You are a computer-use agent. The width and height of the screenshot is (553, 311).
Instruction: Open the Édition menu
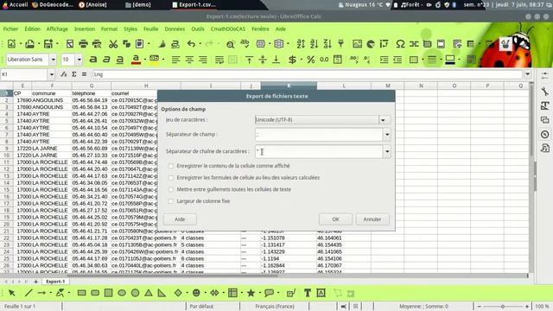[x=33, y=29]
